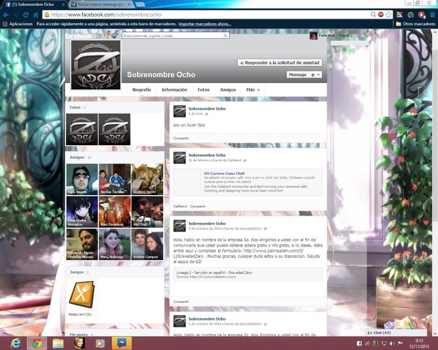
Task: Click the audience globe icon on the 6 de Julio post
Action: pos(207,114)
